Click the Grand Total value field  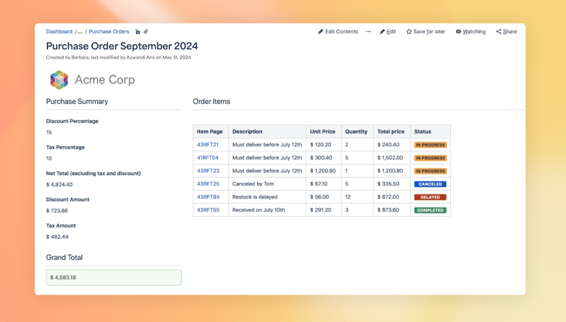pos(114,278)
